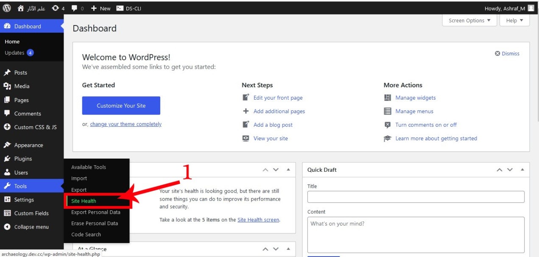This screenshot has height=257, width=539.
Task: Click the What's on your mind content box
Action: click(416, 235)
